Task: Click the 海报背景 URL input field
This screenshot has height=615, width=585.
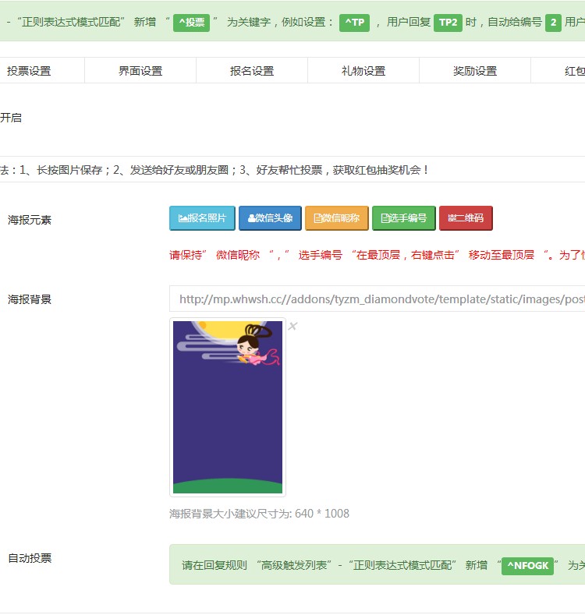Action: click(x=378, y=299)
